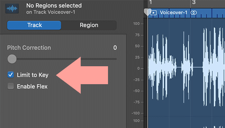Viewport: 225px width, 128px height.
Task: Click the Pitch Correction slider knob
Action: point(12,59)
